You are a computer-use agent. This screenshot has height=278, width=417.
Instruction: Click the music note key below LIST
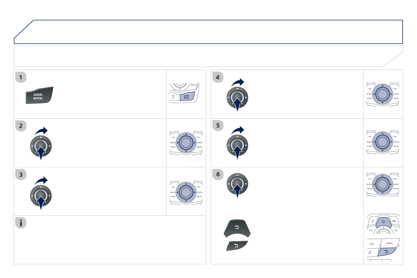370,252
